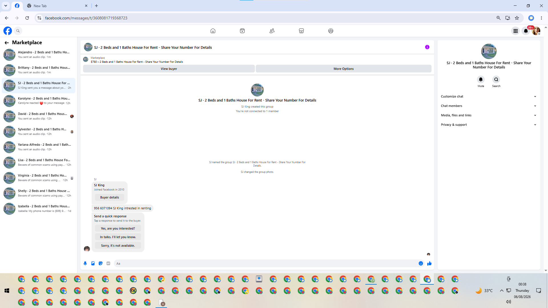Expand Privacy & support section
This screenshot has height=308, width=548.
point(489,125)
